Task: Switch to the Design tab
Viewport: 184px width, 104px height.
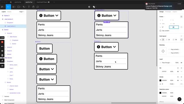Action: 162,12
